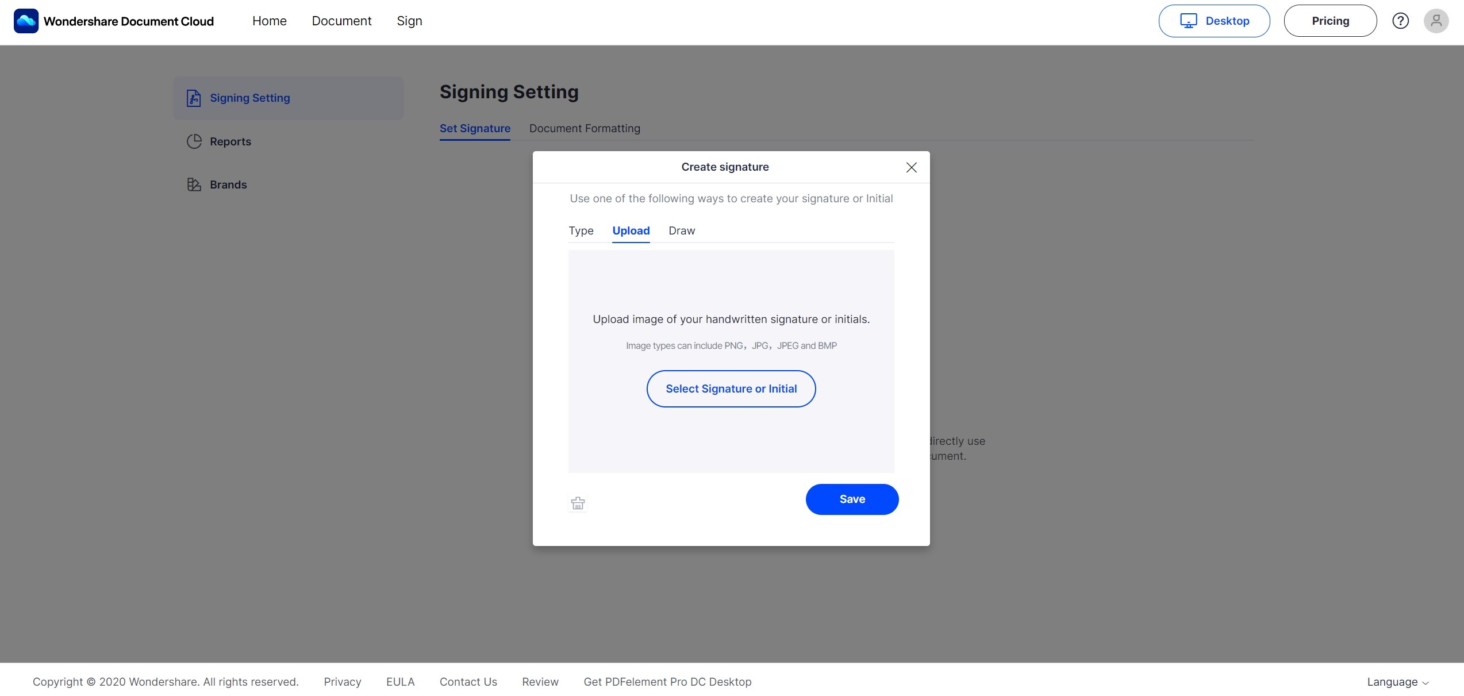Click the Wondershare Document Cloud logo icon
This screenshot has width=1464, height=696.
26,21
